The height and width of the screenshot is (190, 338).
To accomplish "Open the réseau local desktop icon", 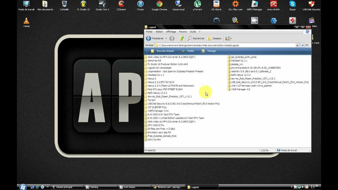I will point(178,6).
